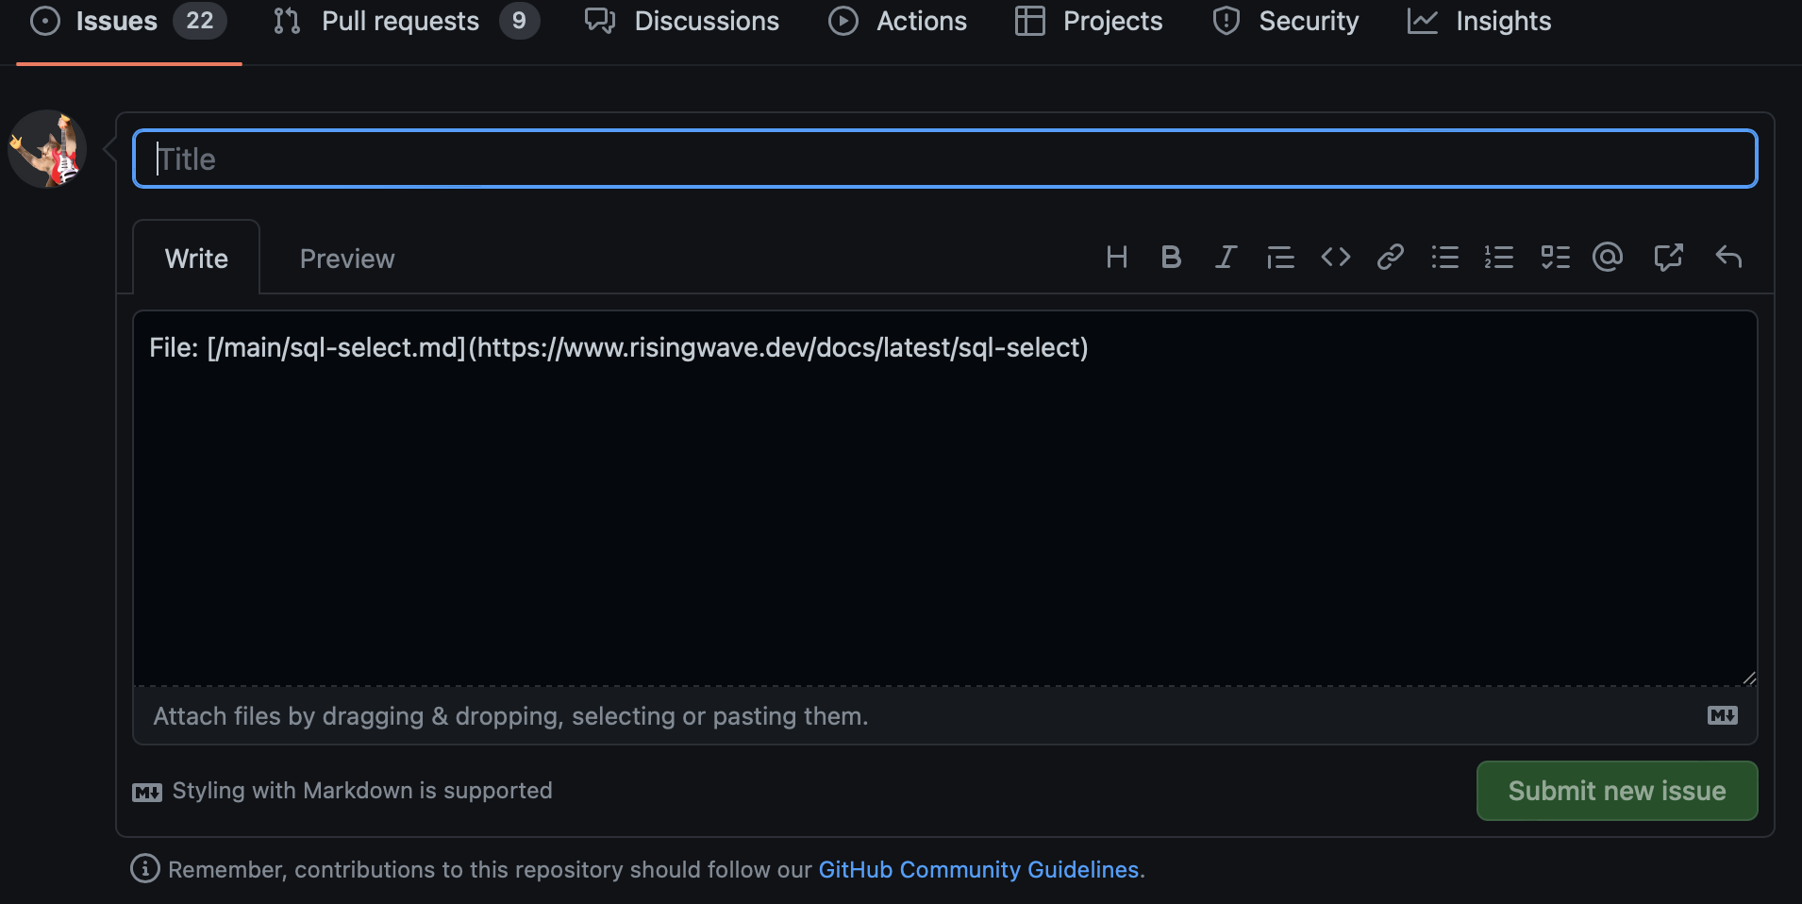Insert a task list
This screenshot has width=1802, height=904.
point(1554,257)
